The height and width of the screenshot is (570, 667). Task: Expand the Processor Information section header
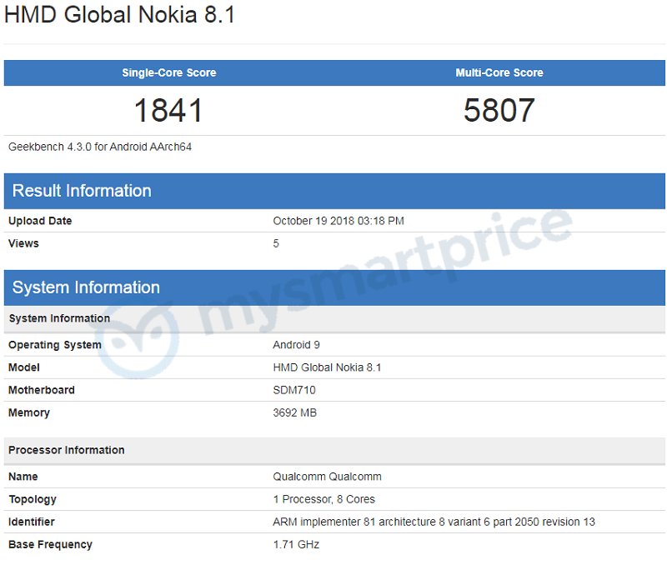pos(66,450)
